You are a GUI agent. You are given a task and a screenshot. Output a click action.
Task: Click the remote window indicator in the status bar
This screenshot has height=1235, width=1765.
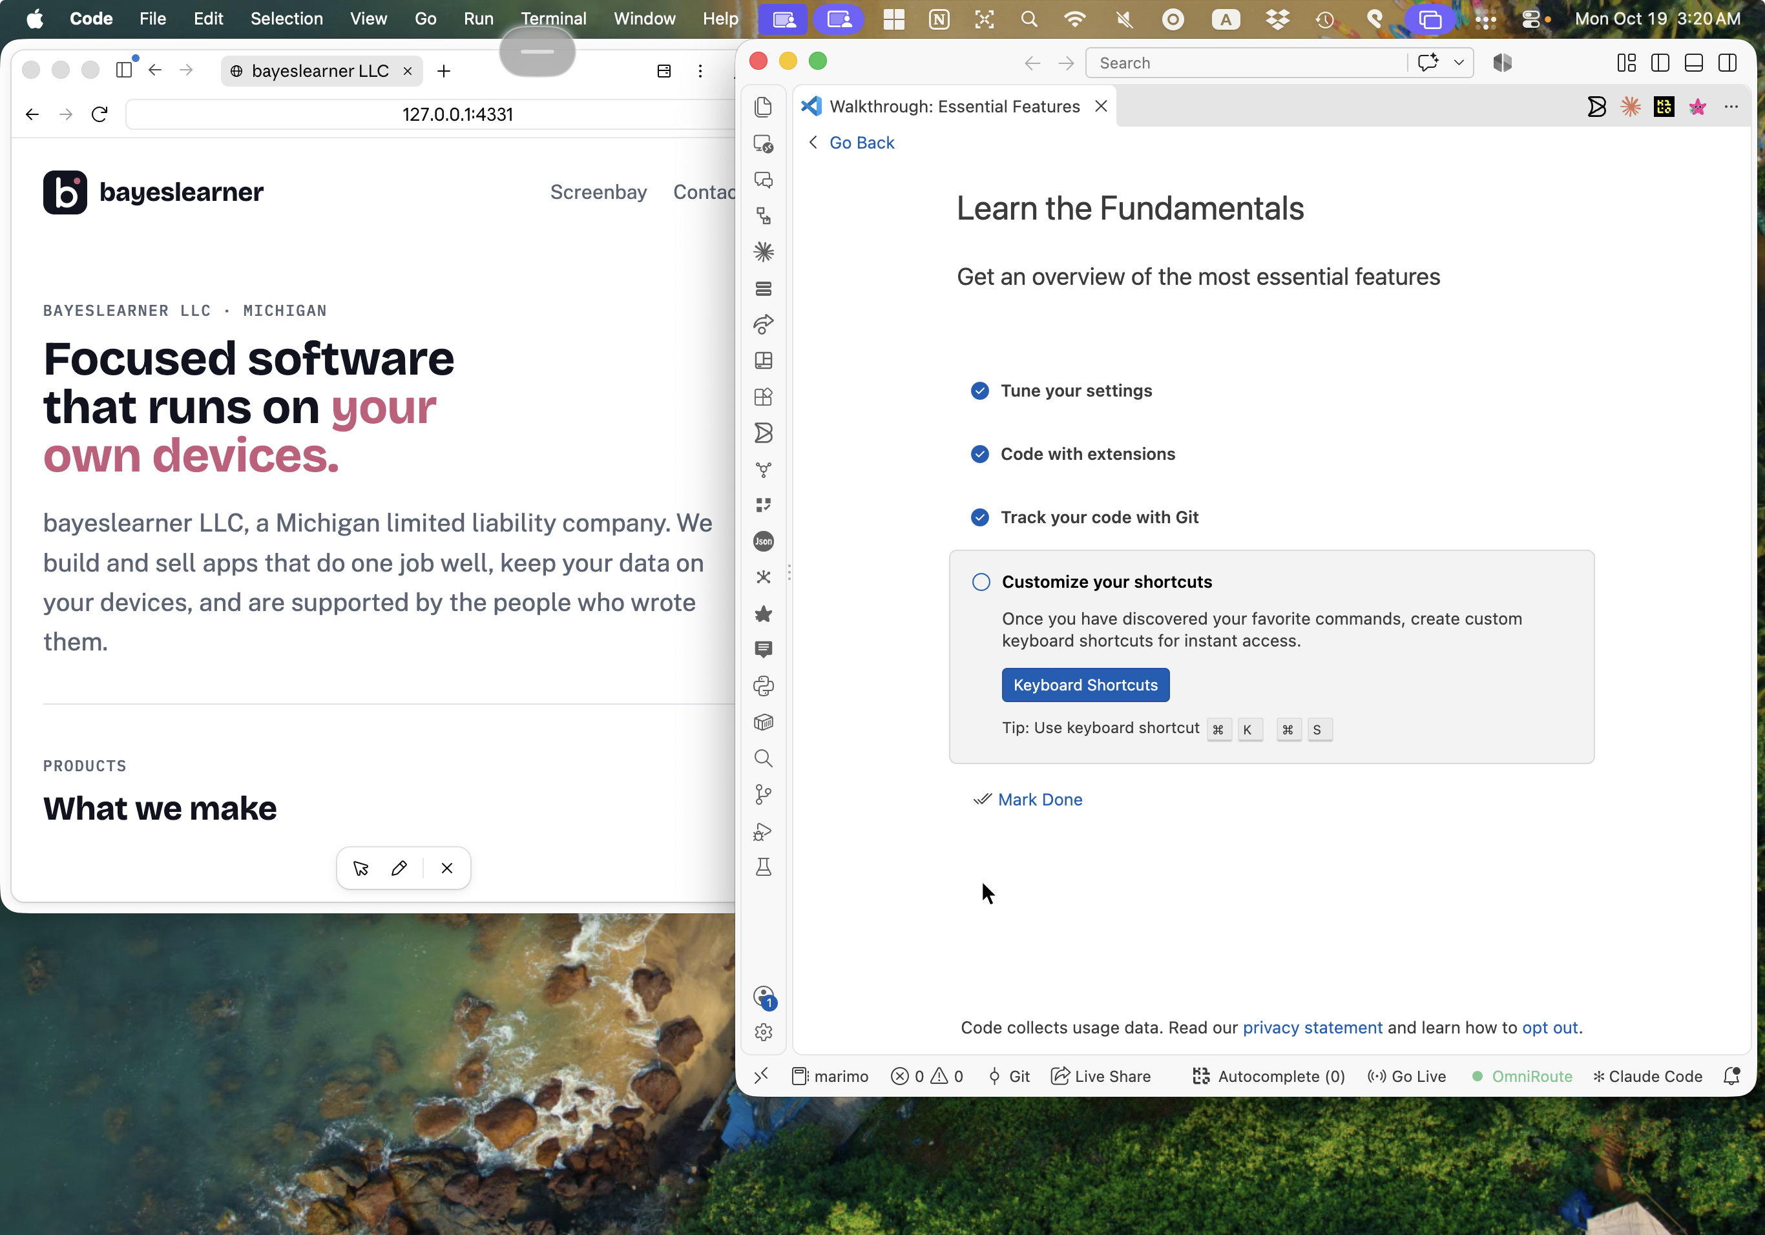pos(761,1076)
